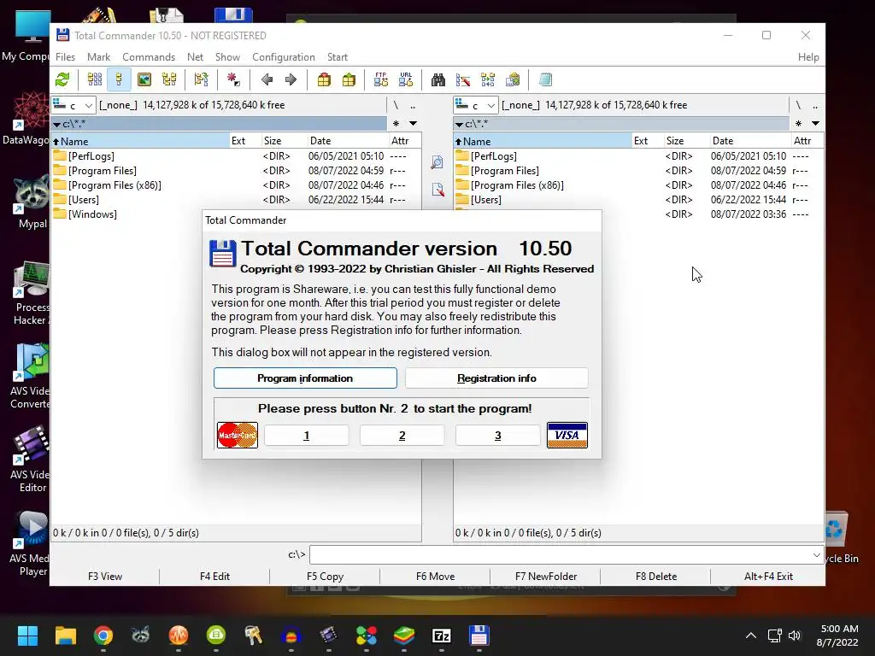Click button number 2 to start program

point(402,436)
